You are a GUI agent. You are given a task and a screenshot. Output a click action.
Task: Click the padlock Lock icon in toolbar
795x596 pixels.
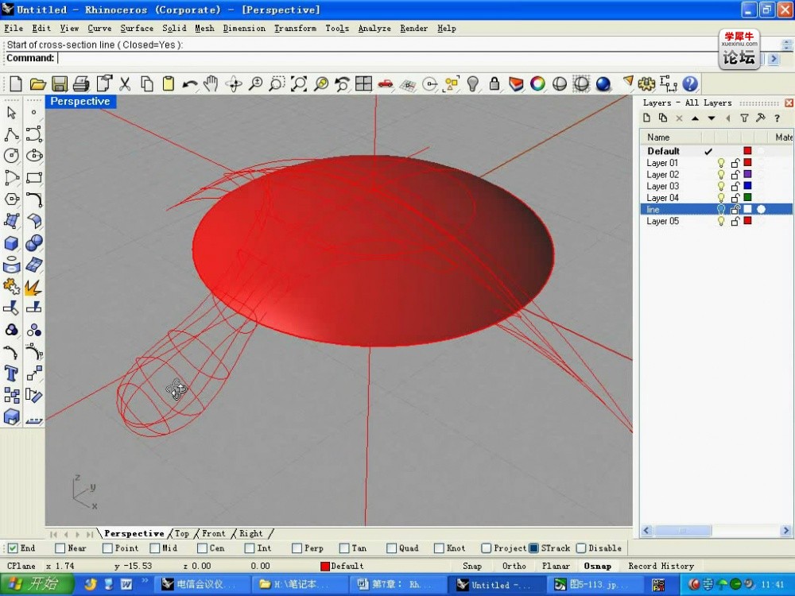[494, 83]
